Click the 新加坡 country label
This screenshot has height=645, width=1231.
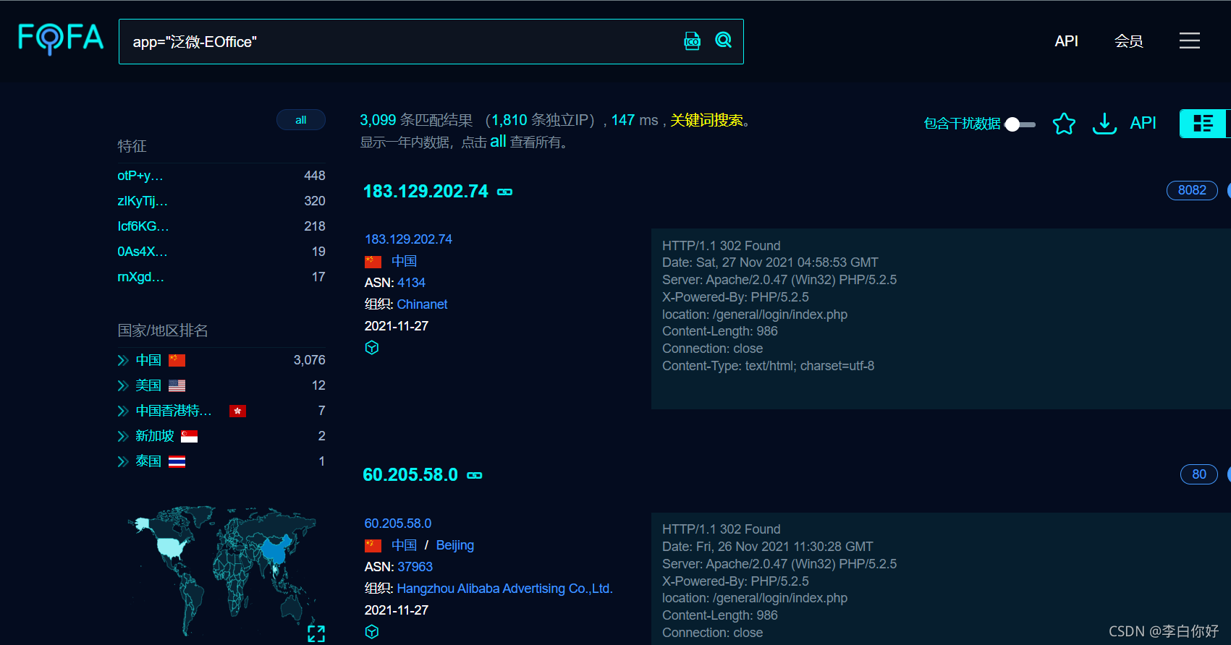[155, 436]
